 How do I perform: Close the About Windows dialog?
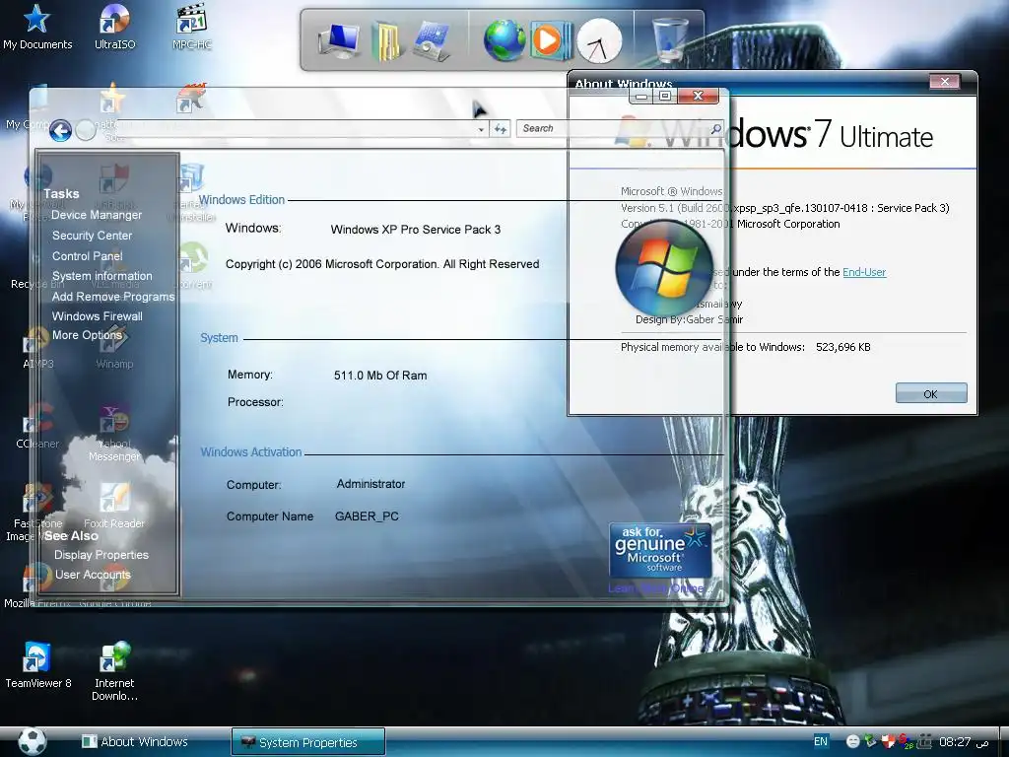945,82
